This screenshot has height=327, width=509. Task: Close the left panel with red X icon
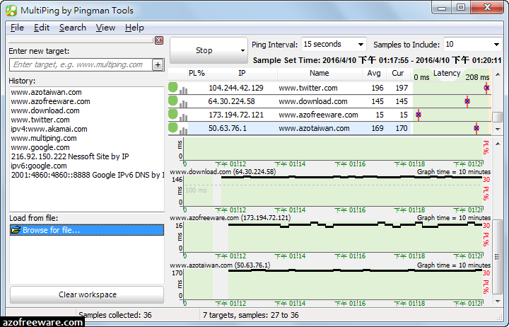pos(159,40)
